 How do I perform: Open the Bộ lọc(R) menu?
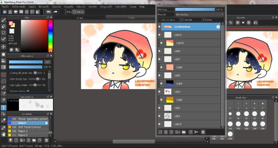tap(44, 7)
